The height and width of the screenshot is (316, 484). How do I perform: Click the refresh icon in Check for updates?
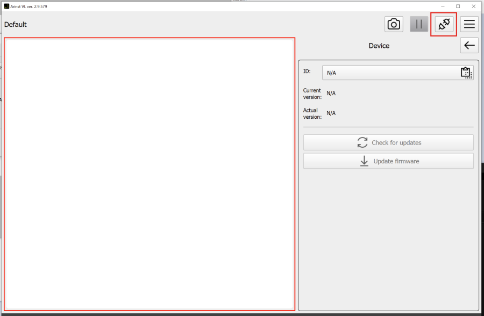click(x=363, y=142)
